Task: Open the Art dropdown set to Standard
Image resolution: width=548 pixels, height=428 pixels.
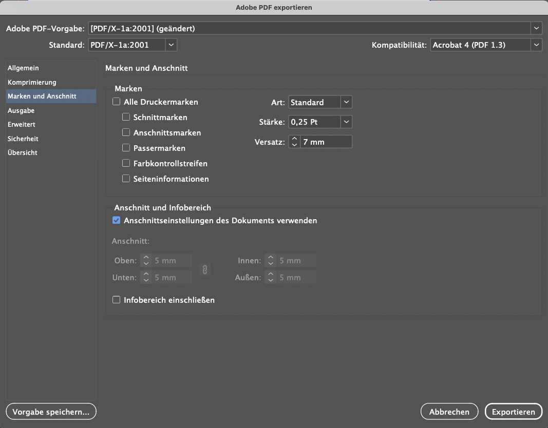Action: point(346,102)
